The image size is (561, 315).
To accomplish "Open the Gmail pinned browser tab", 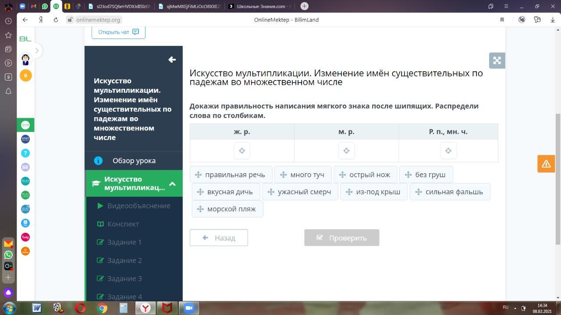I will point(34,6).
